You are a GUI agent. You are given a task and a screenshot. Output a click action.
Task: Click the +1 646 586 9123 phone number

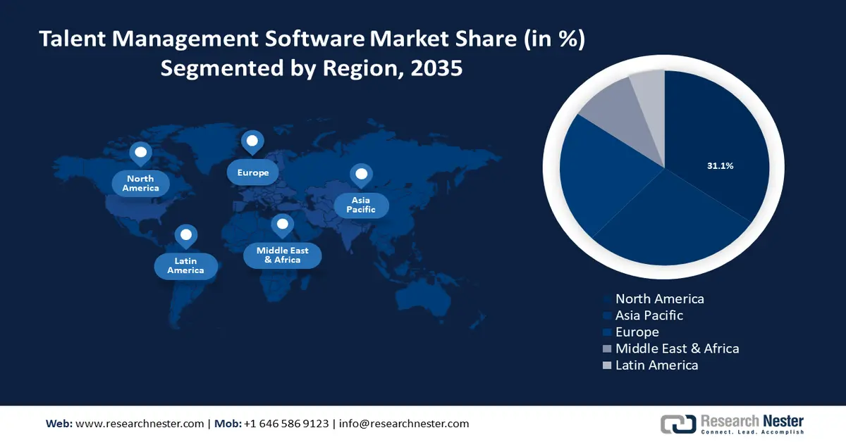click(x=286, y=424)
